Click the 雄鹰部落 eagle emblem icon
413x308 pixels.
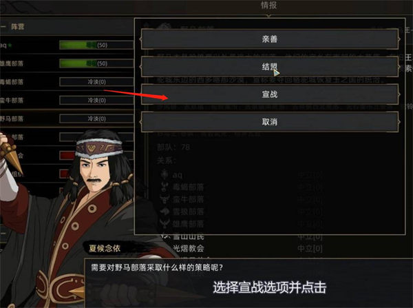(x=165, y=224)
